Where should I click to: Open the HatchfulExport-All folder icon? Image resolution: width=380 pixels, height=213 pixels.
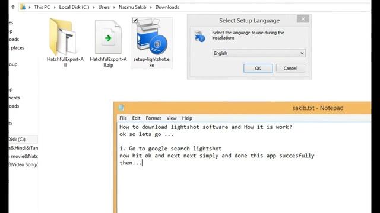(x=64, y=37)
